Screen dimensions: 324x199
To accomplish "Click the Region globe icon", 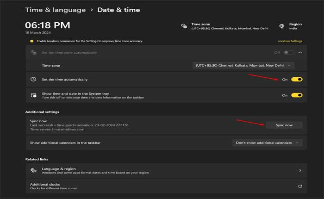I will pyautogui.click(x=282, y=26).
